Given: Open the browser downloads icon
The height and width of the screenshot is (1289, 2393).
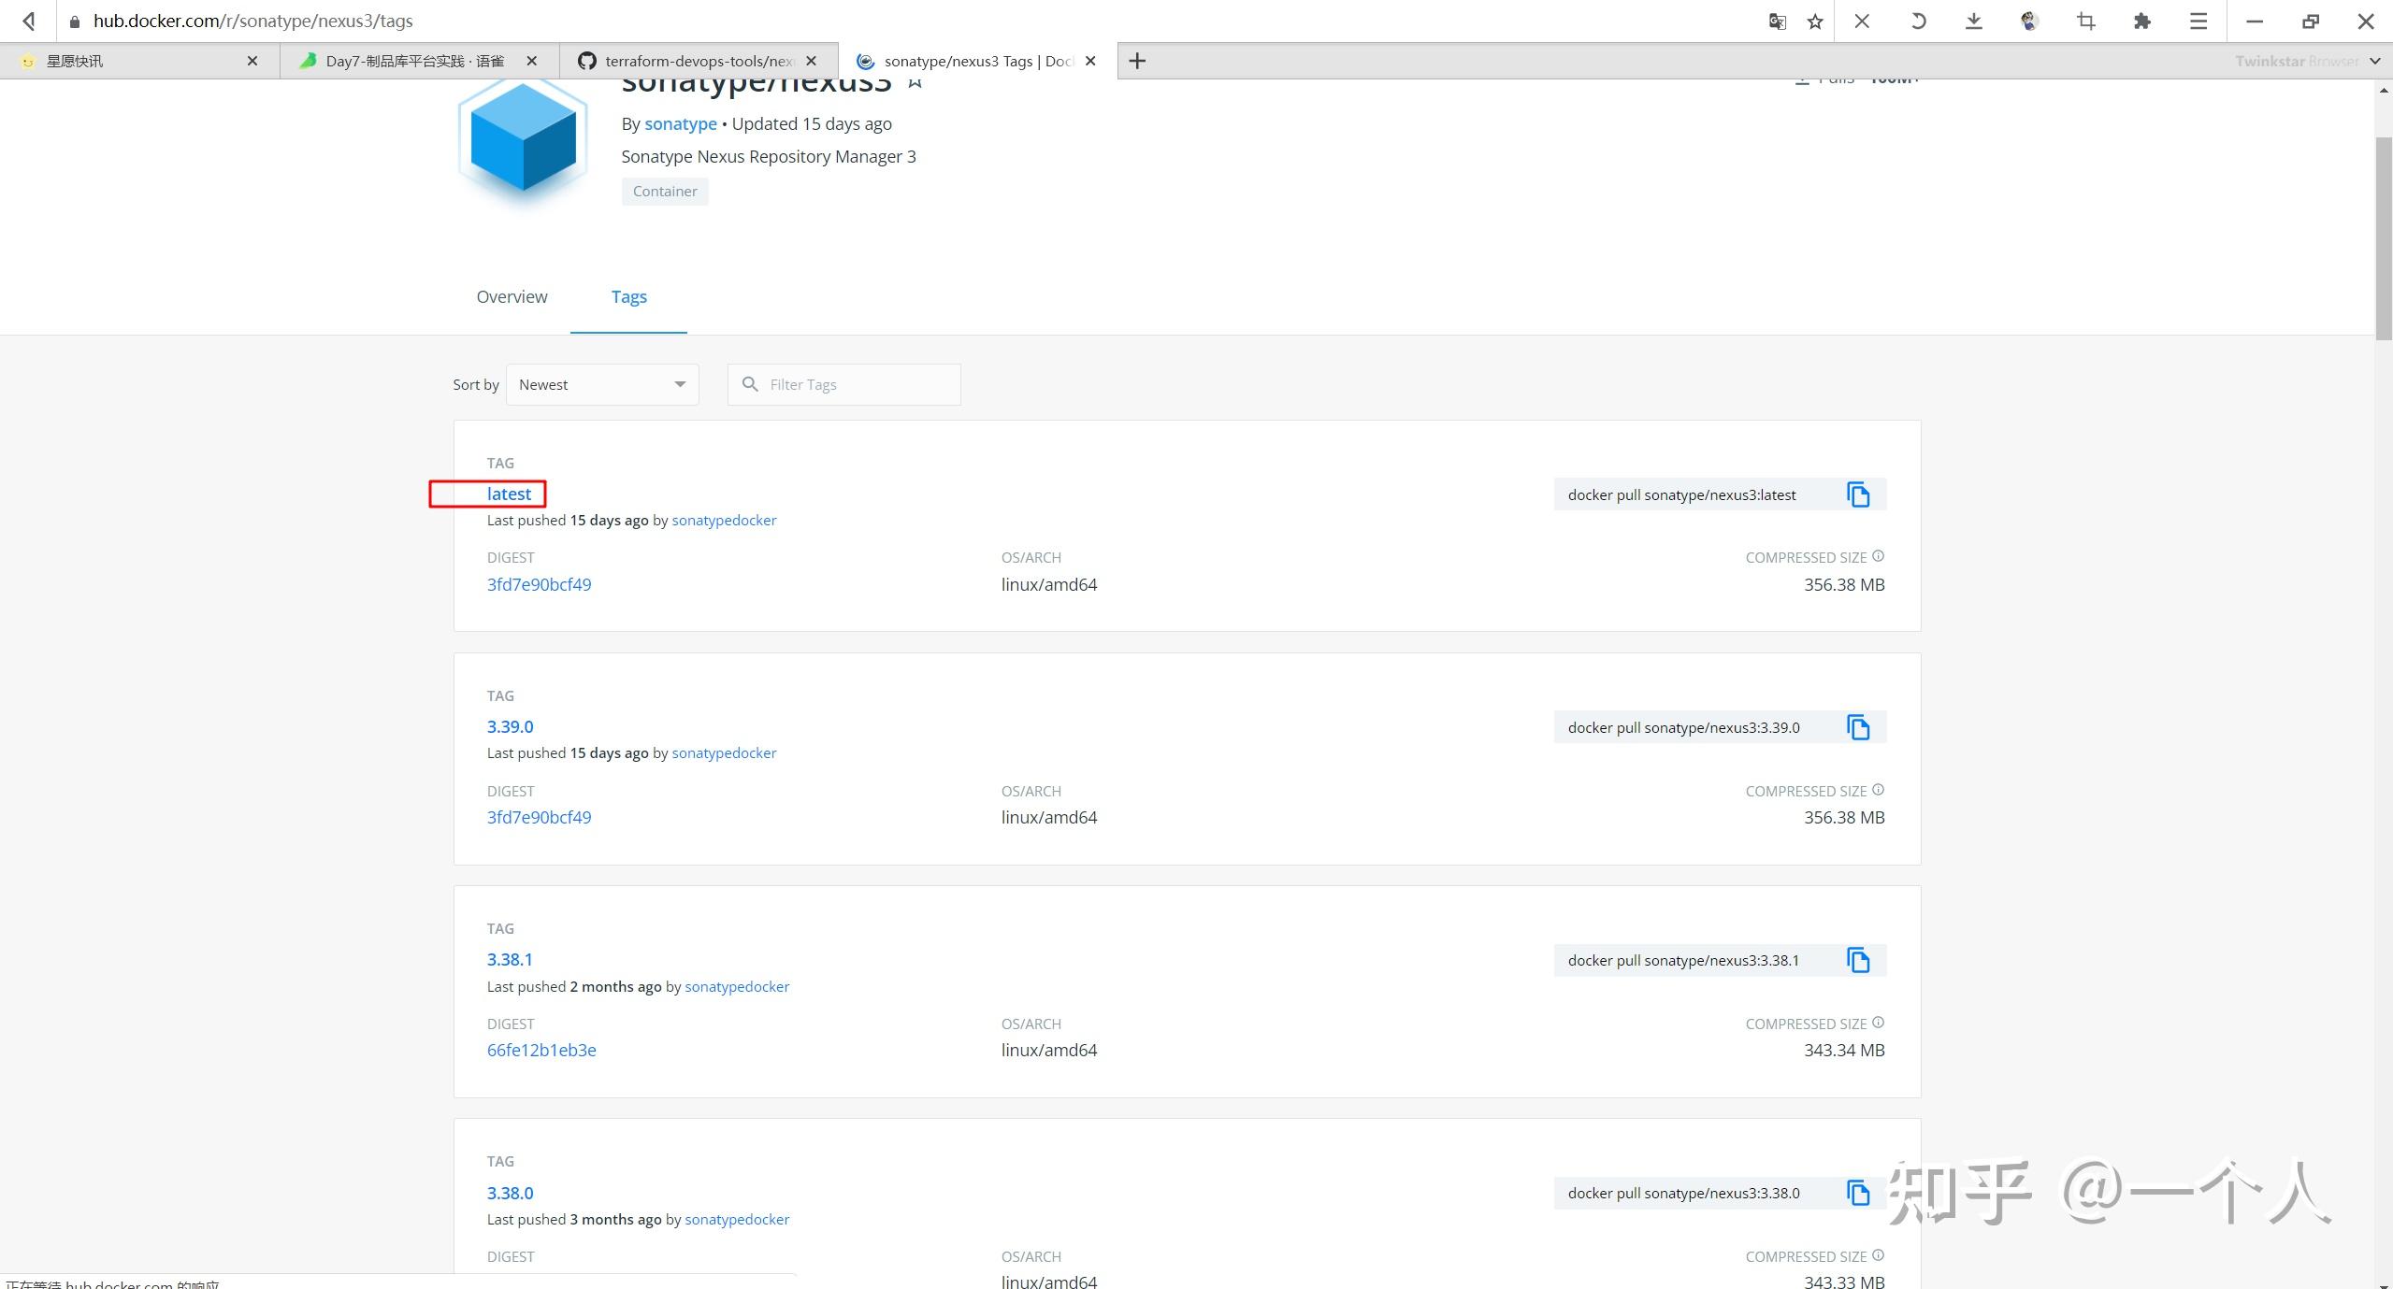Looking at the screenshot, I should [1974, 21].
